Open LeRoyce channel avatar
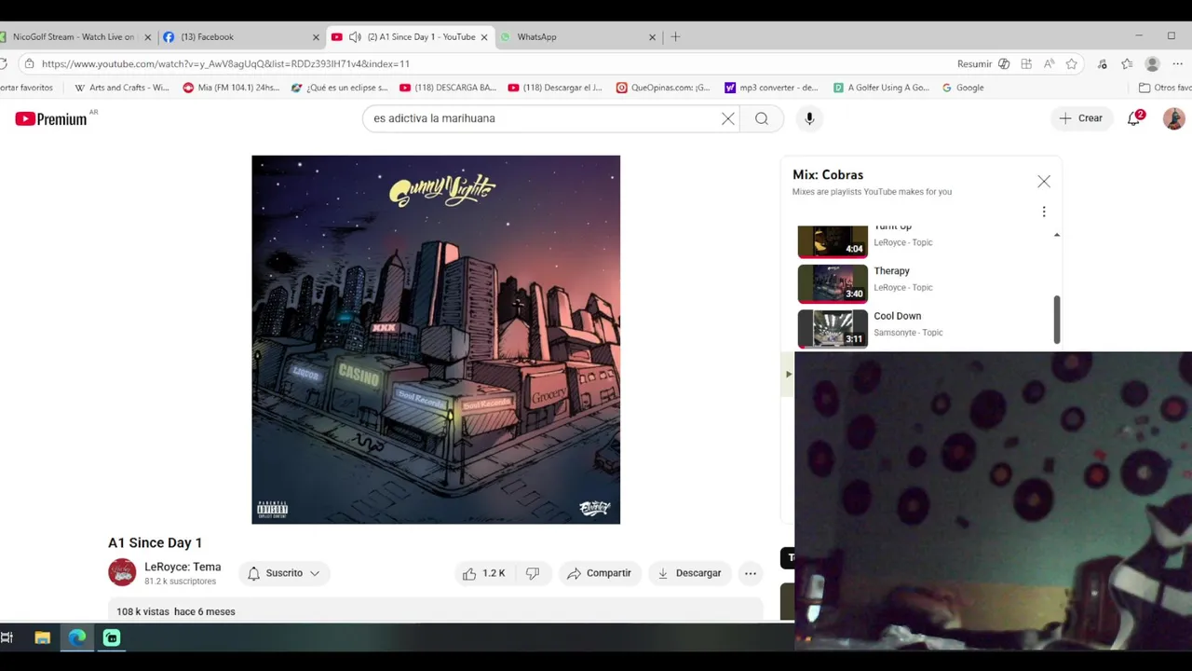Viewport: 1192px width, 671px height. pos(122,572)
